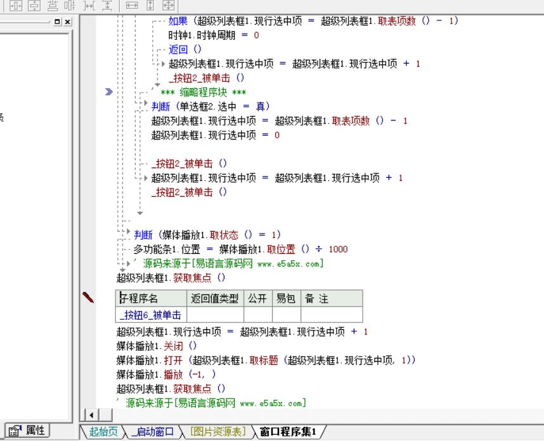Click the 取标题 method name in the 打开 line

pyautogui.click(x=264, y=360)
